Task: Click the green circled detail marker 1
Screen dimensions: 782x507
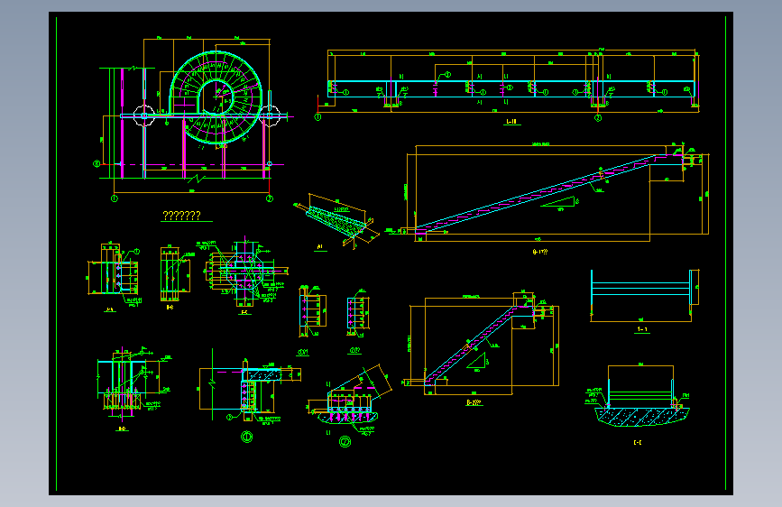Action: coord(246,438)
